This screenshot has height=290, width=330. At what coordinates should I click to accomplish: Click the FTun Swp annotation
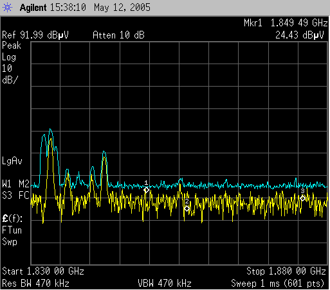tap(12, 236)
